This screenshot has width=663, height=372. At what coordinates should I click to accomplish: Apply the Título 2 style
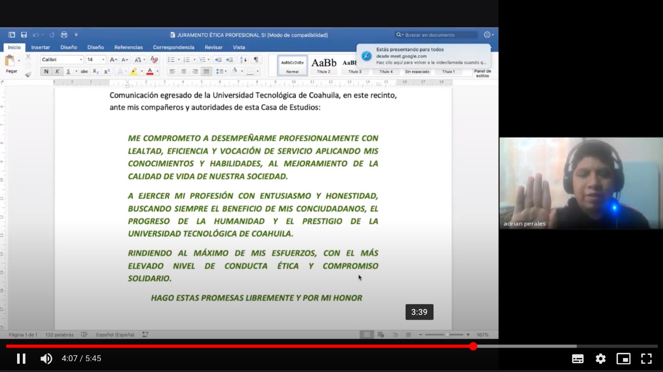click(324, 65)
